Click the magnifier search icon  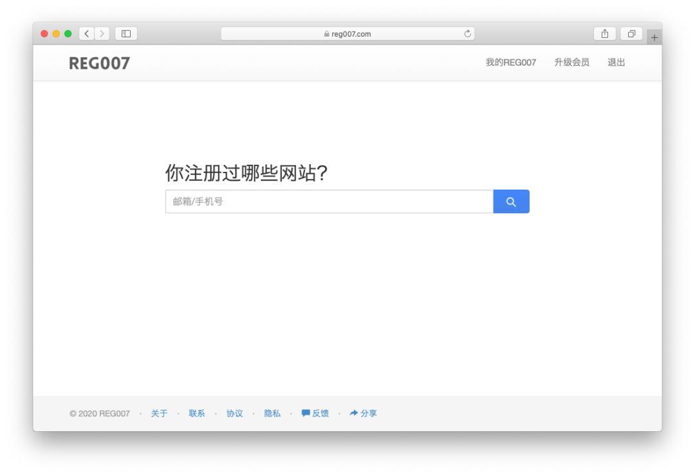pos(512,201)
